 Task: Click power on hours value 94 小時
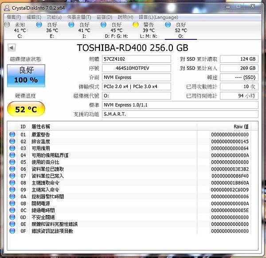coord(239,96)
